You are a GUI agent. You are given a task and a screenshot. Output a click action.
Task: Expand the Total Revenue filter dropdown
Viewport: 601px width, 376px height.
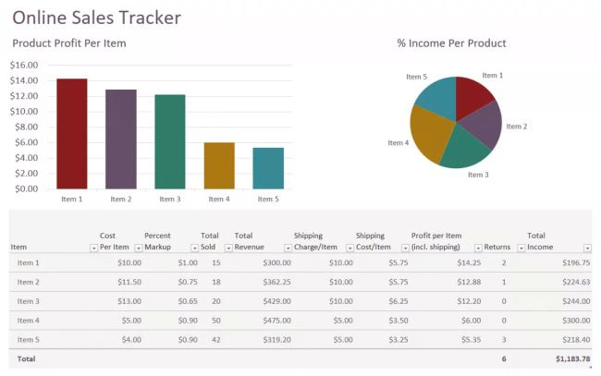(x=287, y=248)
